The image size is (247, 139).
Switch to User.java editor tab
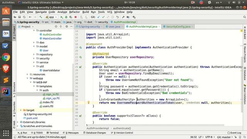tap(114, 27)
